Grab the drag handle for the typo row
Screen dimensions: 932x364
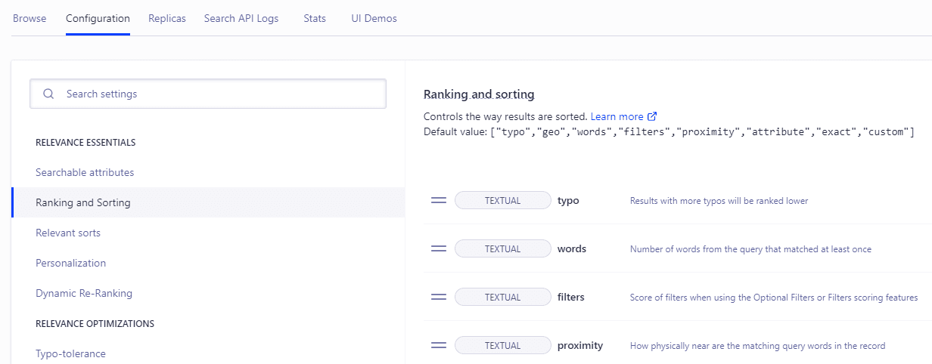[438, 200]
